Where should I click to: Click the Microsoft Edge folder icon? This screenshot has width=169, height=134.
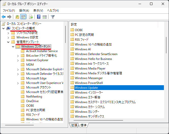pyautogui.click(x=23, y=78)
